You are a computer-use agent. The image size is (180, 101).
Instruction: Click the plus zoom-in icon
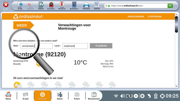(x=142, y=96)
